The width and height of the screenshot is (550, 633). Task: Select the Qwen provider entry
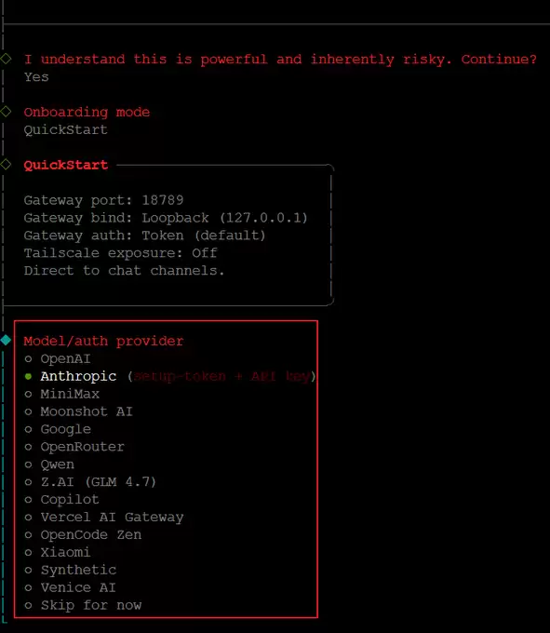pos(49,465)
